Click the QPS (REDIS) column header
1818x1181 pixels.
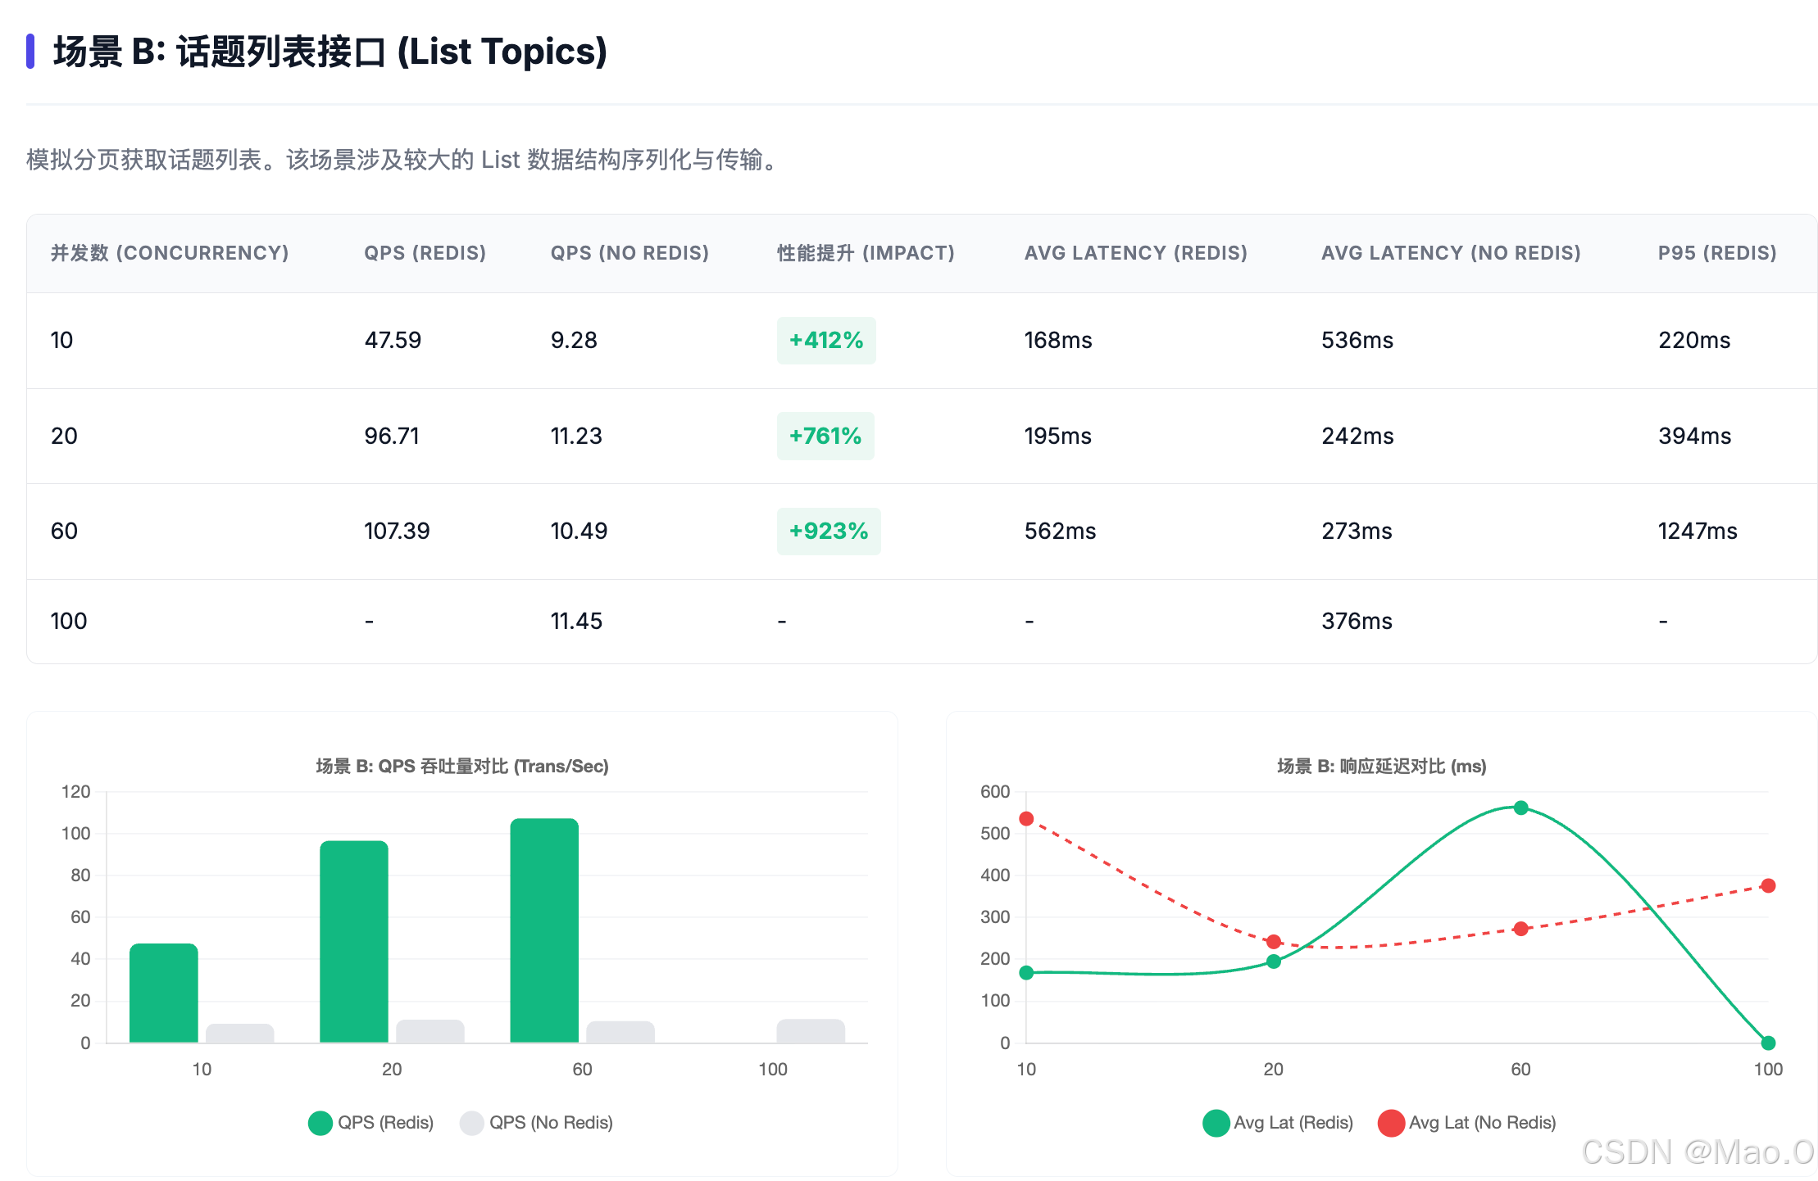(425, 253)
